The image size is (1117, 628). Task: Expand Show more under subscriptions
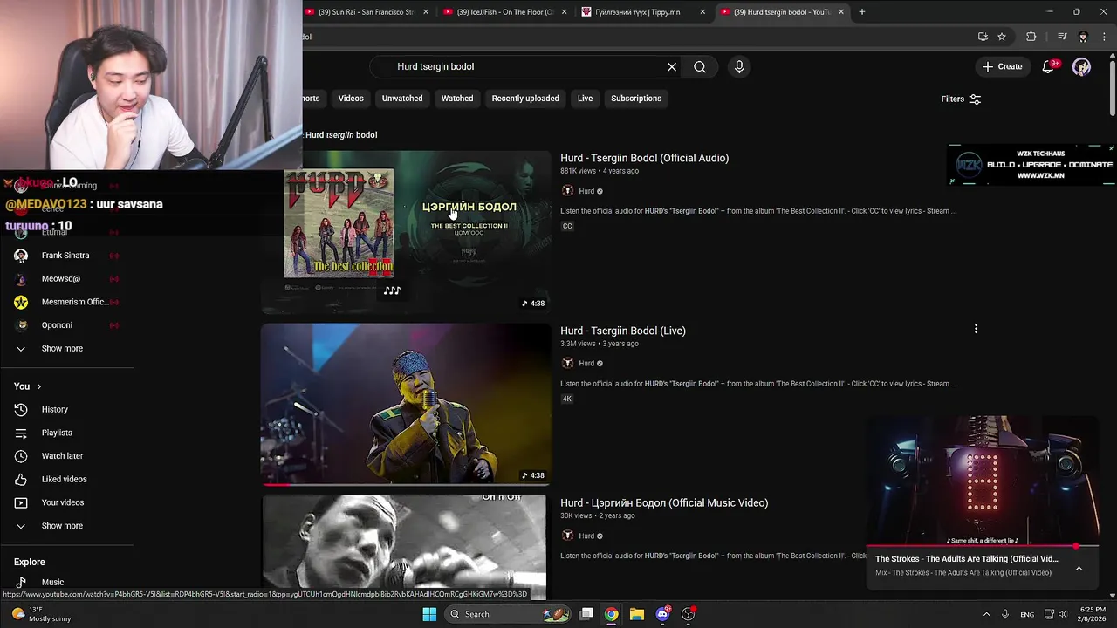coord(62,348)
